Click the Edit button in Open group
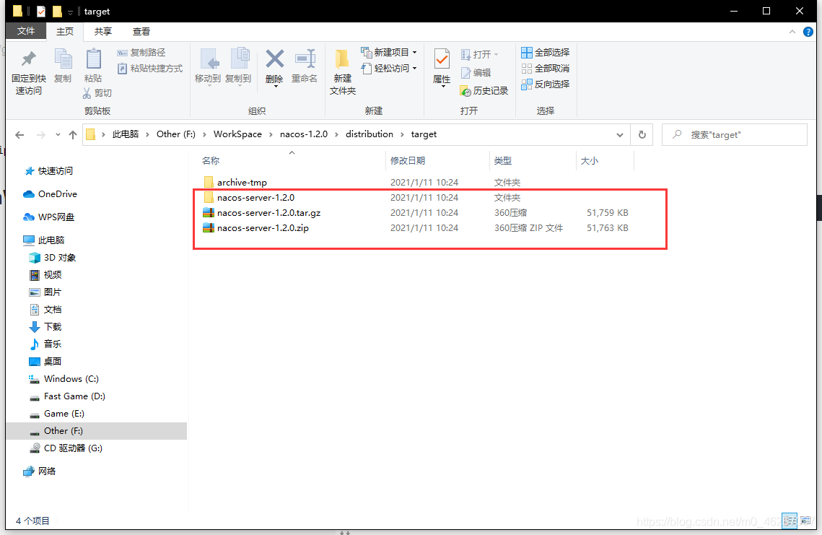The width and height of the screenshot is (822, 535). coord(476,73)
